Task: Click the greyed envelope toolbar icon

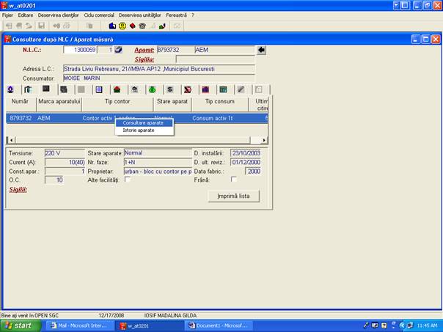Action: (177, 26)
